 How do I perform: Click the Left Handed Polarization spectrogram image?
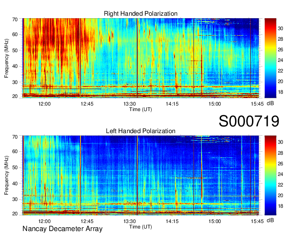click(x=141, y=175)
